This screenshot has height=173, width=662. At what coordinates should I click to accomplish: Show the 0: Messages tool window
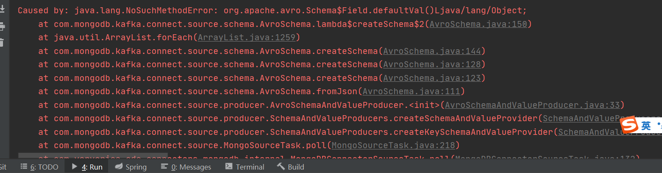pos(185,167)
